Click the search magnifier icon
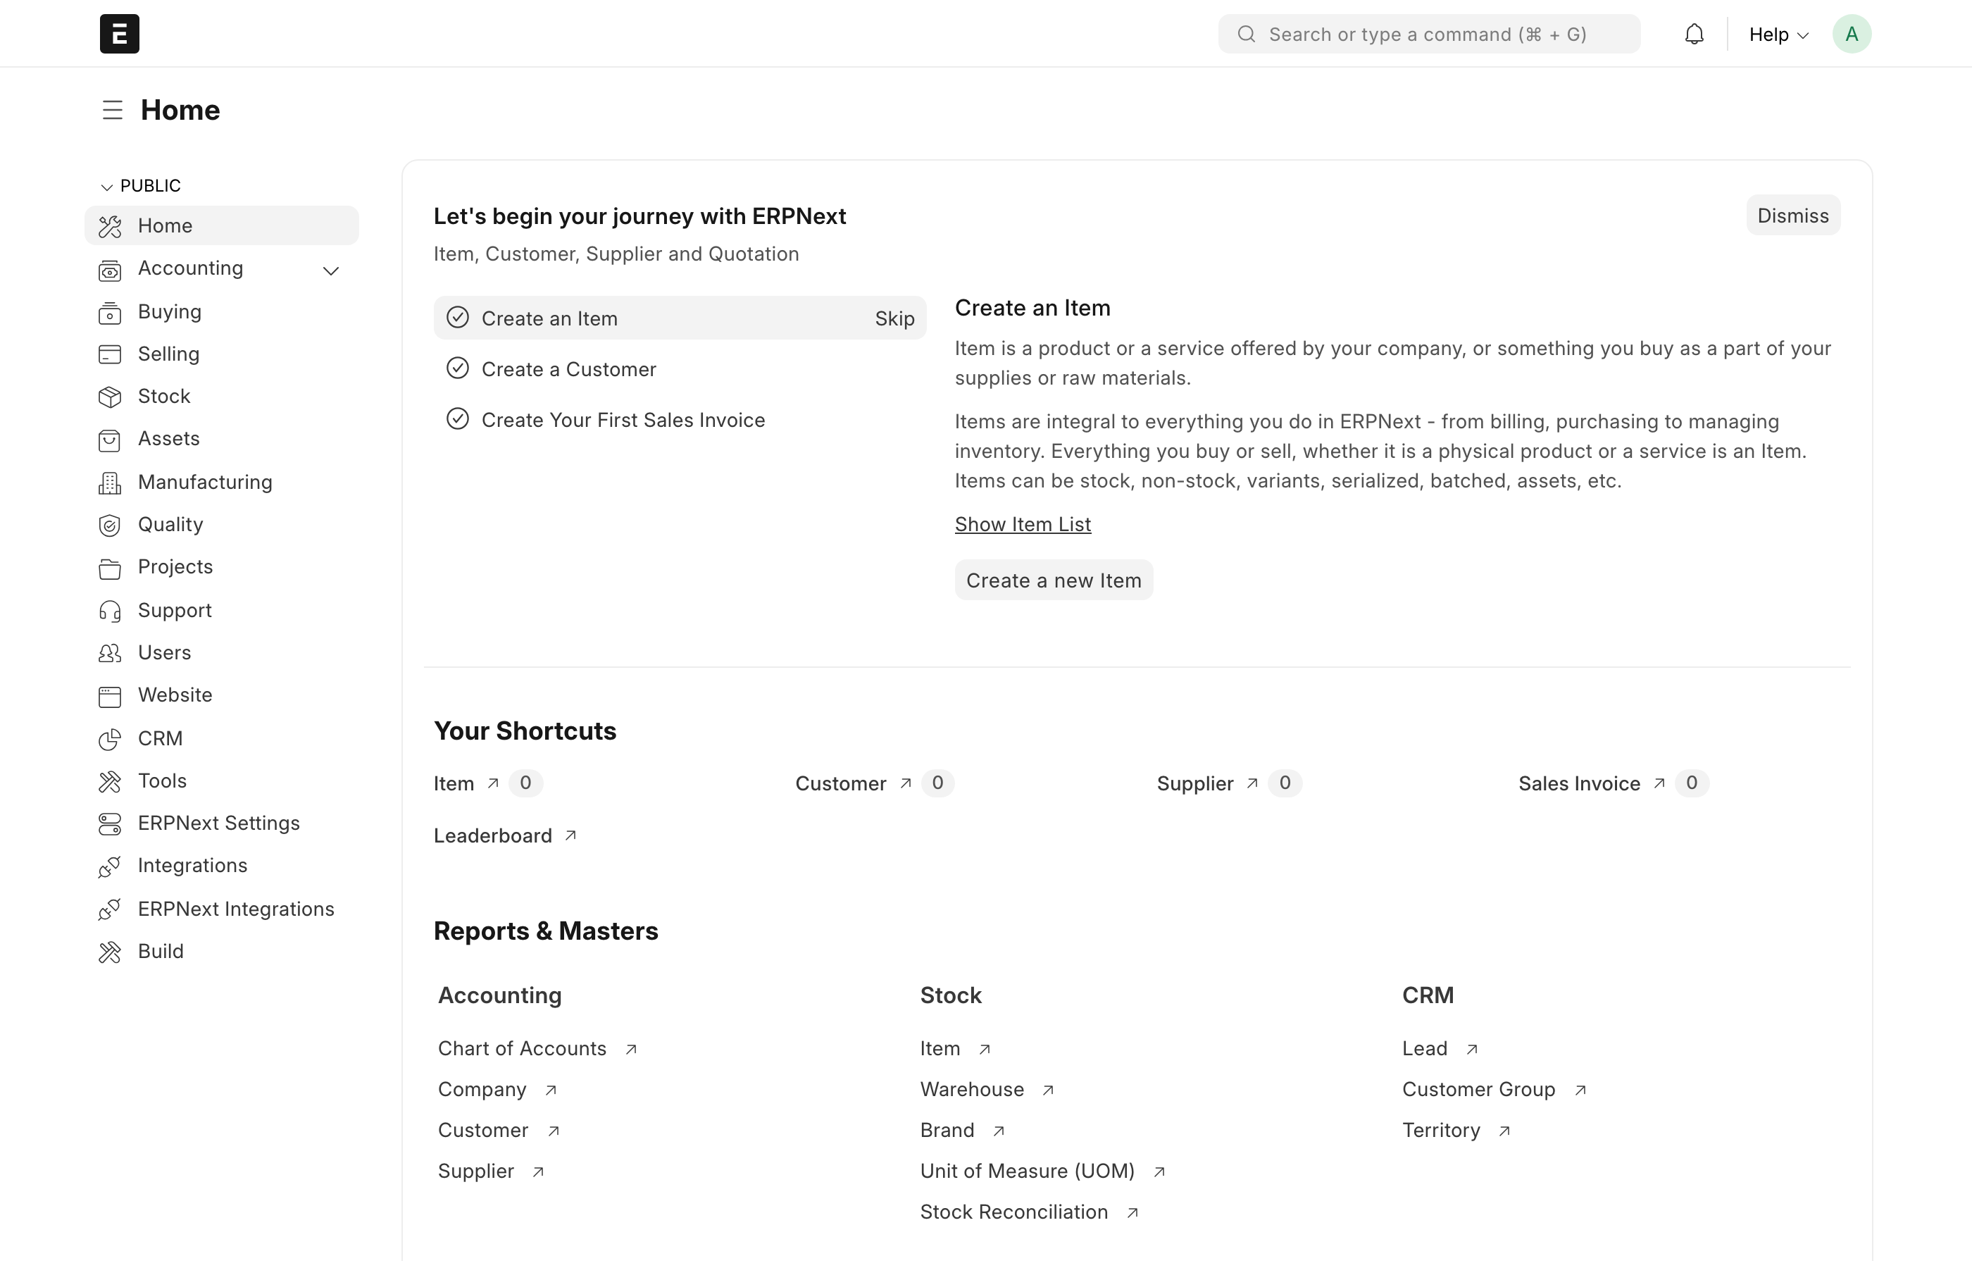 (1246, 34)
